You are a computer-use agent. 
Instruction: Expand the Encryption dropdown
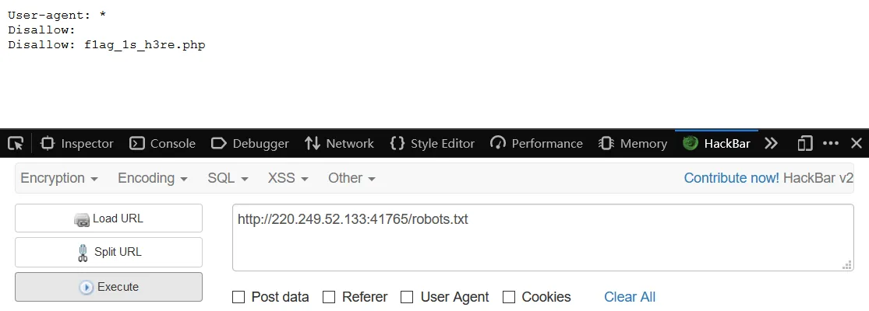coord(59,178)
